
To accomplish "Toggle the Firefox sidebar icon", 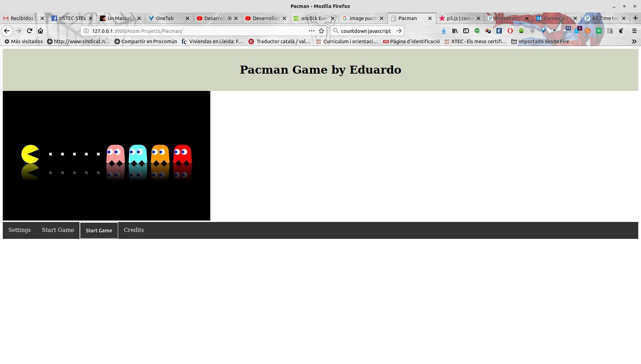I will (x=466, y=31).
